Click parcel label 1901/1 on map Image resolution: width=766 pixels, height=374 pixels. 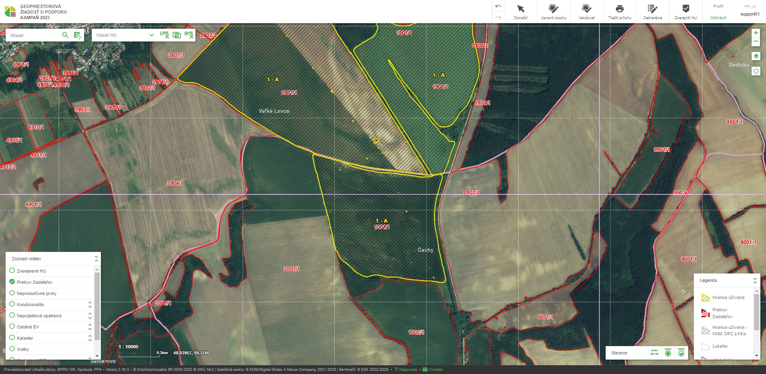(440, 87)
